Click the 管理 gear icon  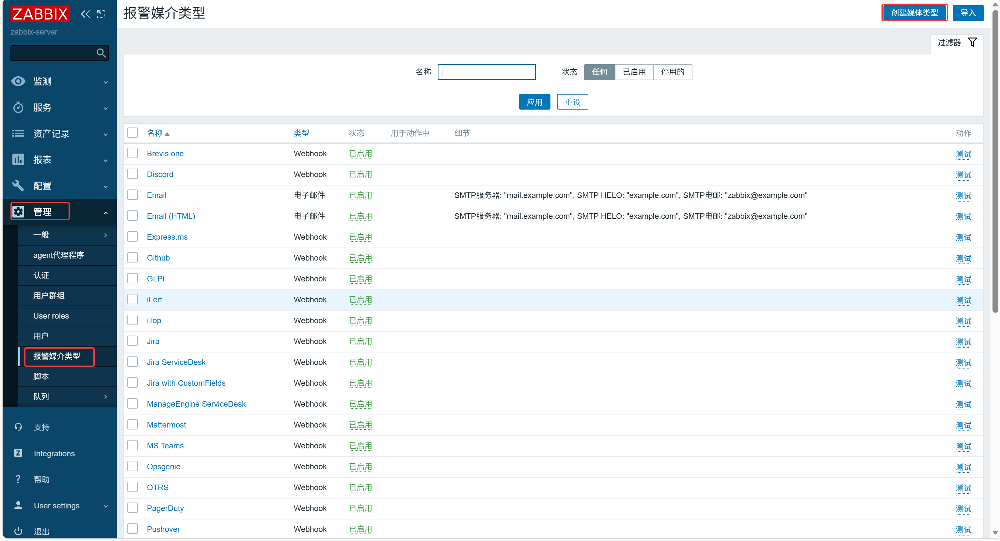18,211
